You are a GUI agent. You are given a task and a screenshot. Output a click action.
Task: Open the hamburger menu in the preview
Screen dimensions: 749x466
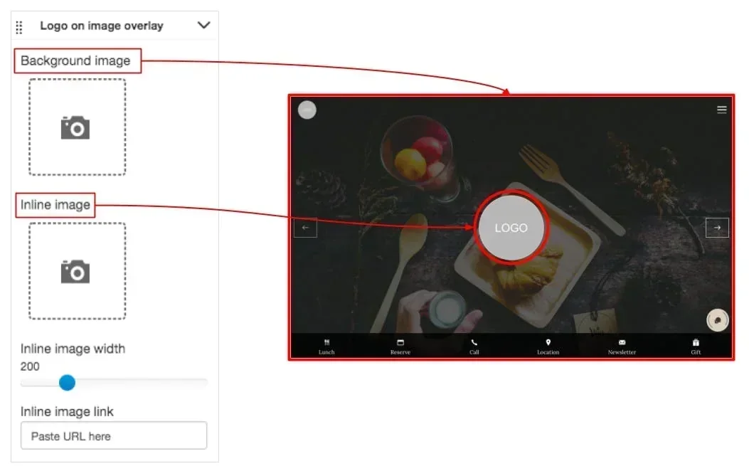click(x=722, y=110)
